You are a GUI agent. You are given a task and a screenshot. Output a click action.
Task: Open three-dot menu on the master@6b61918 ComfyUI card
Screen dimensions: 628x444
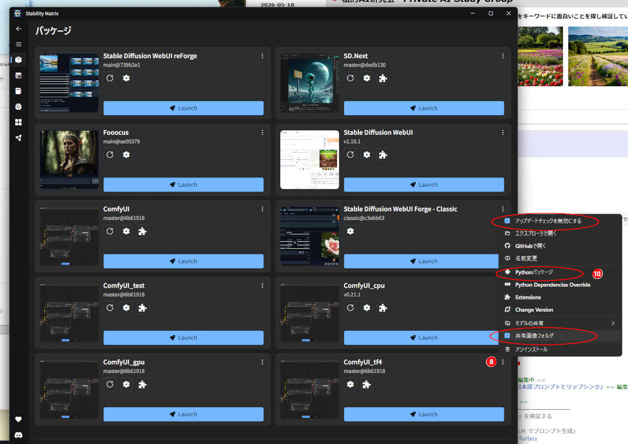click(x=262, y=209)
